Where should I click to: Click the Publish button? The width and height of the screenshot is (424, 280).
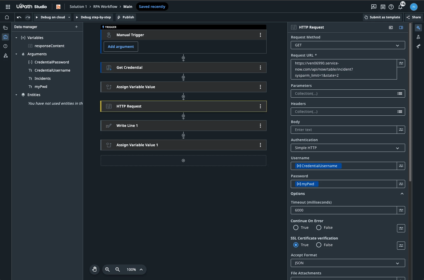click(126, 17)
